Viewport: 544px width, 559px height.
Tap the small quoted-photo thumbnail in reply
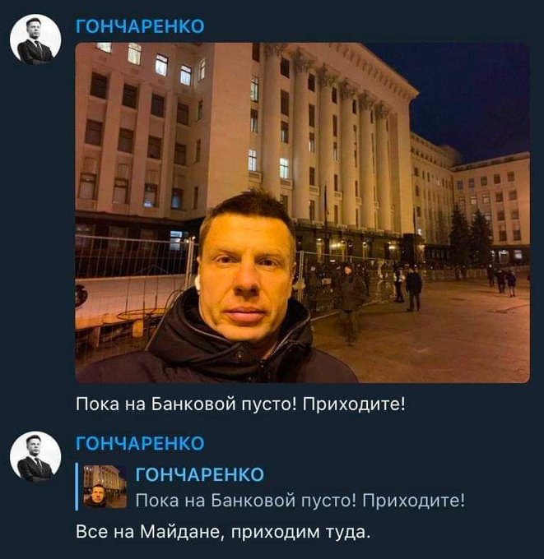(105, 487)
